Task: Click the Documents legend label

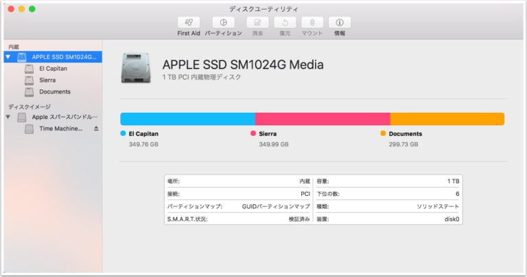Action: (x=406, y=133)
